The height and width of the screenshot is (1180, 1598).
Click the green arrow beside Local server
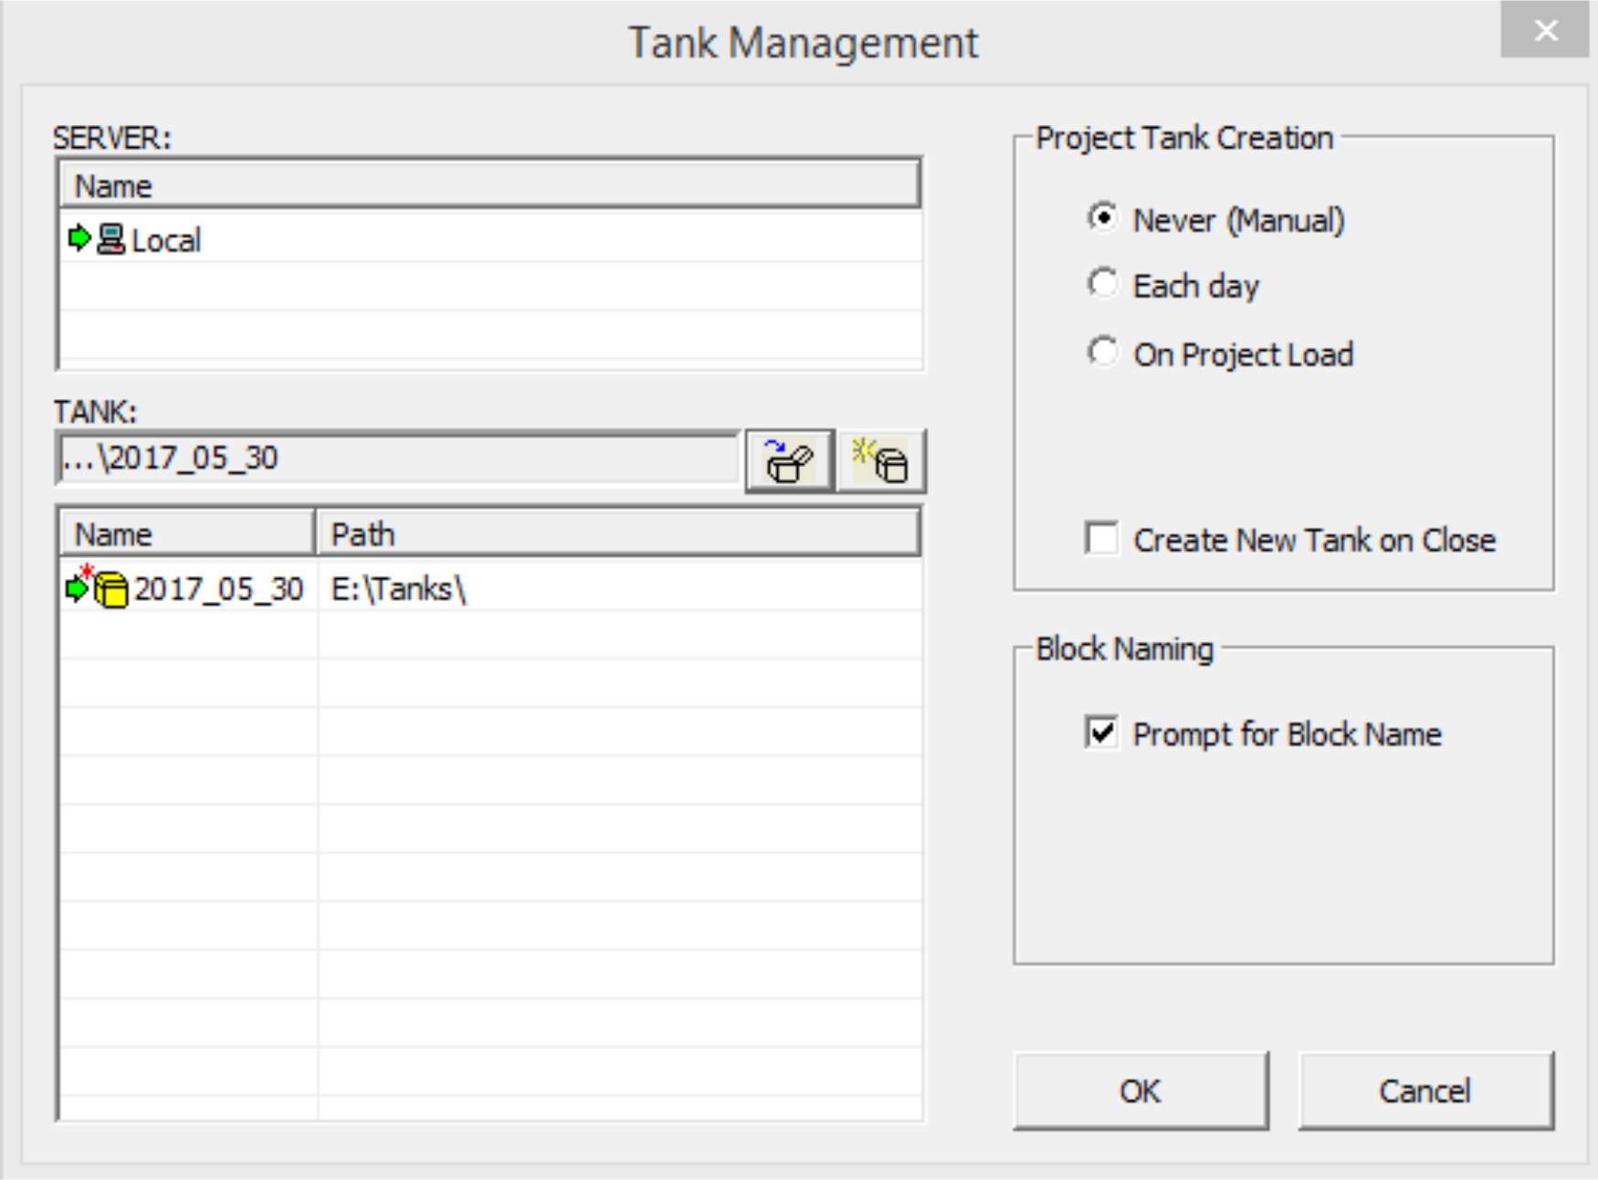79,239
